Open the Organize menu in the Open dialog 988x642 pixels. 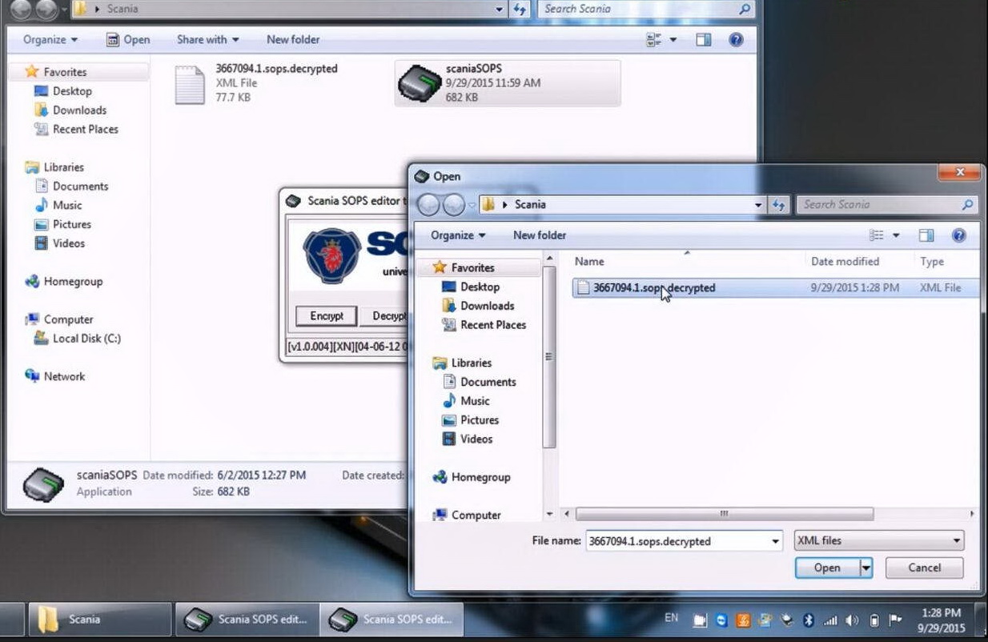[x=458, y=235]
